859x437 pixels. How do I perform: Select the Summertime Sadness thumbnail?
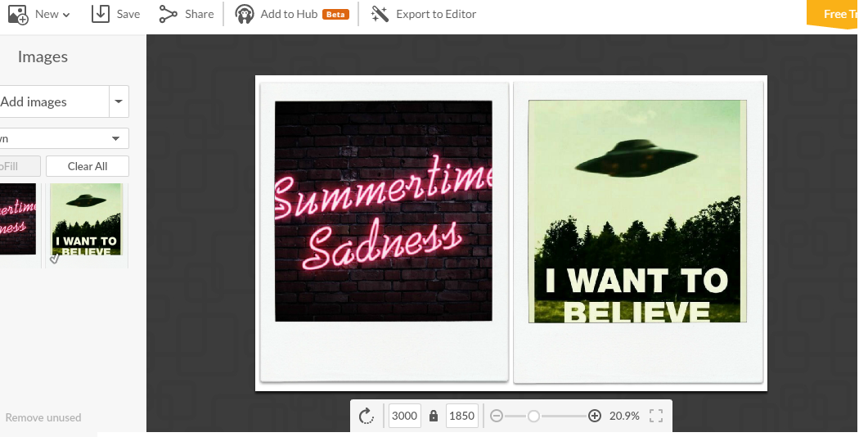tap(17, 218)
